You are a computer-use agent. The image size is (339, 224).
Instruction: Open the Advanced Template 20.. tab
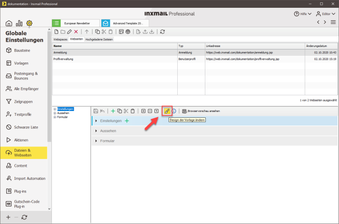(125, 23)
